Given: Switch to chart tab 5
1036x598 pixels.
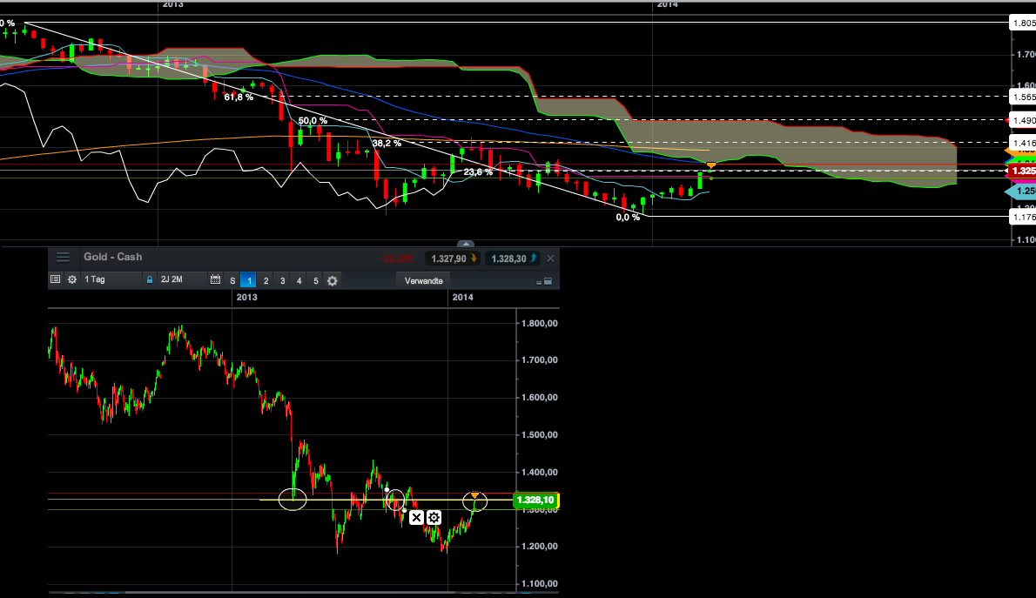Looking at the screenshot, I should click(x=315, y=279).
